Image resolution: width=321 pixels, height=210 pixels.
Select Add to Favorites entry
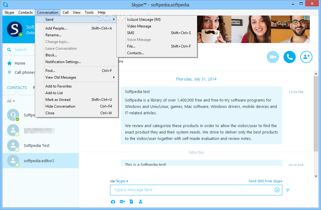(x=77, y=86)
